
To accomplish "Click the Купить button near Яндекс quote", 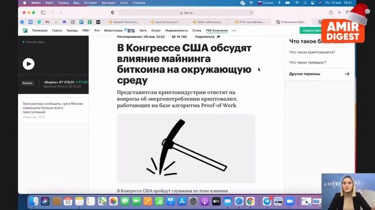I will (28, 83).
